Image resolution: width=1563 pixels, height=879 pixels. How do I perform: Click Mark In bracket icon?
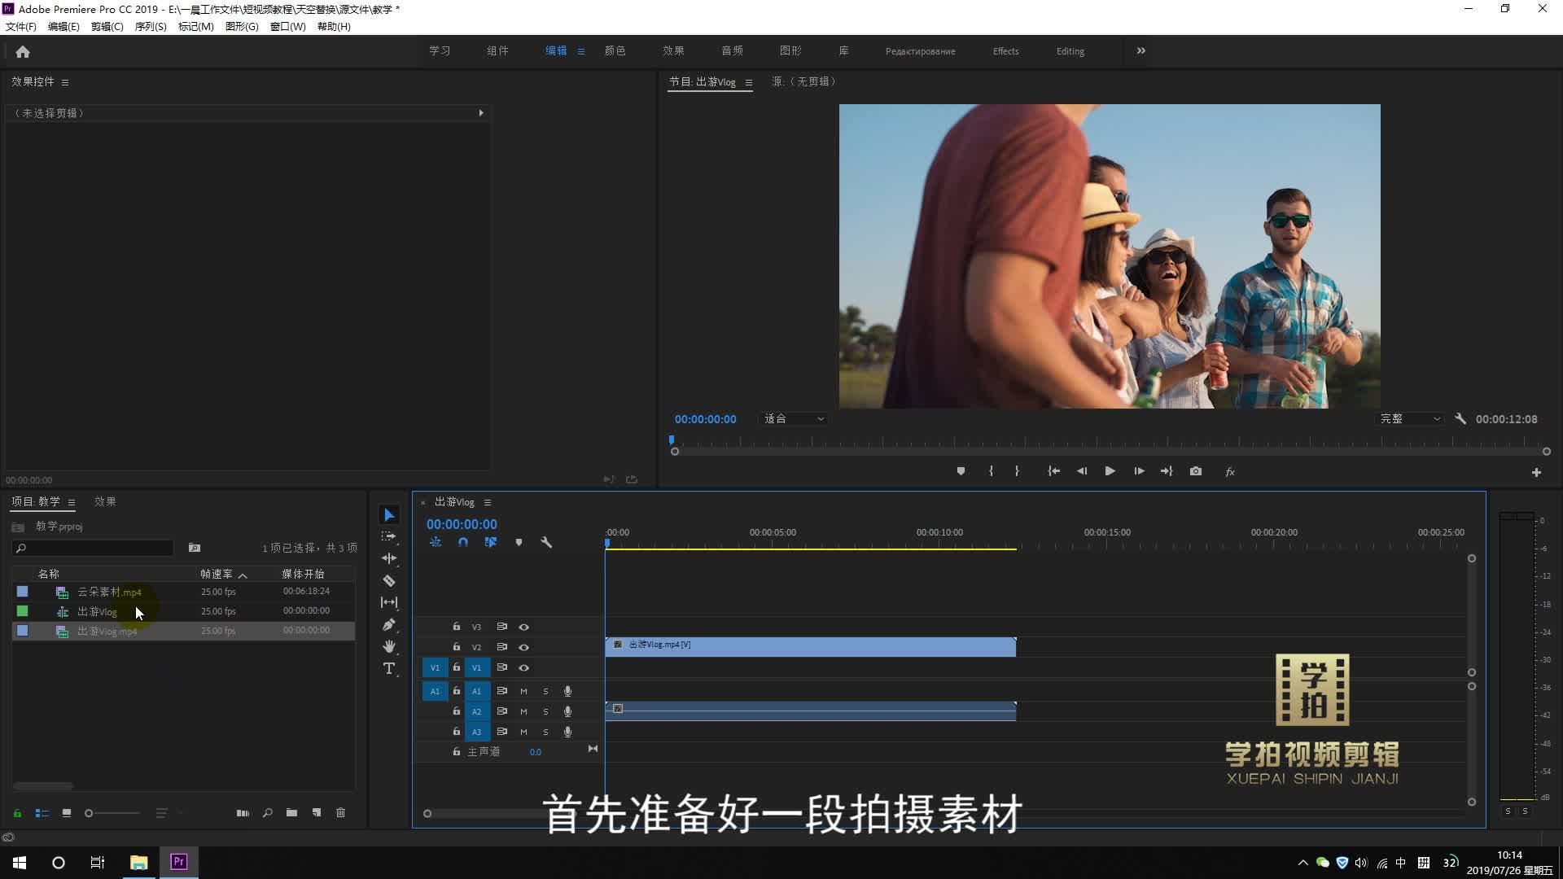coord(991,471)
